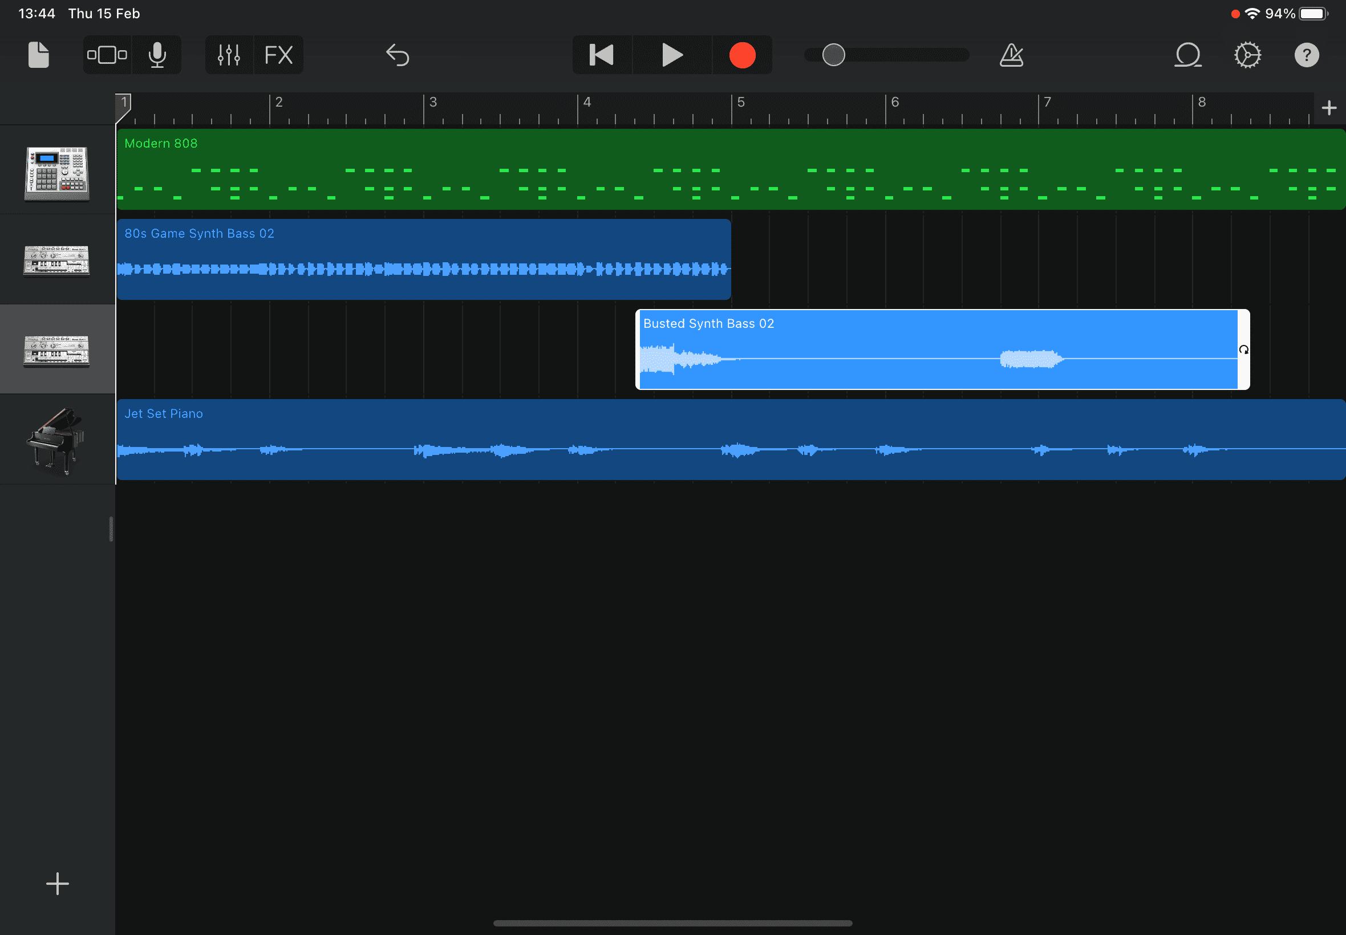Start playback with the Play button
Screen dimensions: 1346x935
tap(672, 55)
